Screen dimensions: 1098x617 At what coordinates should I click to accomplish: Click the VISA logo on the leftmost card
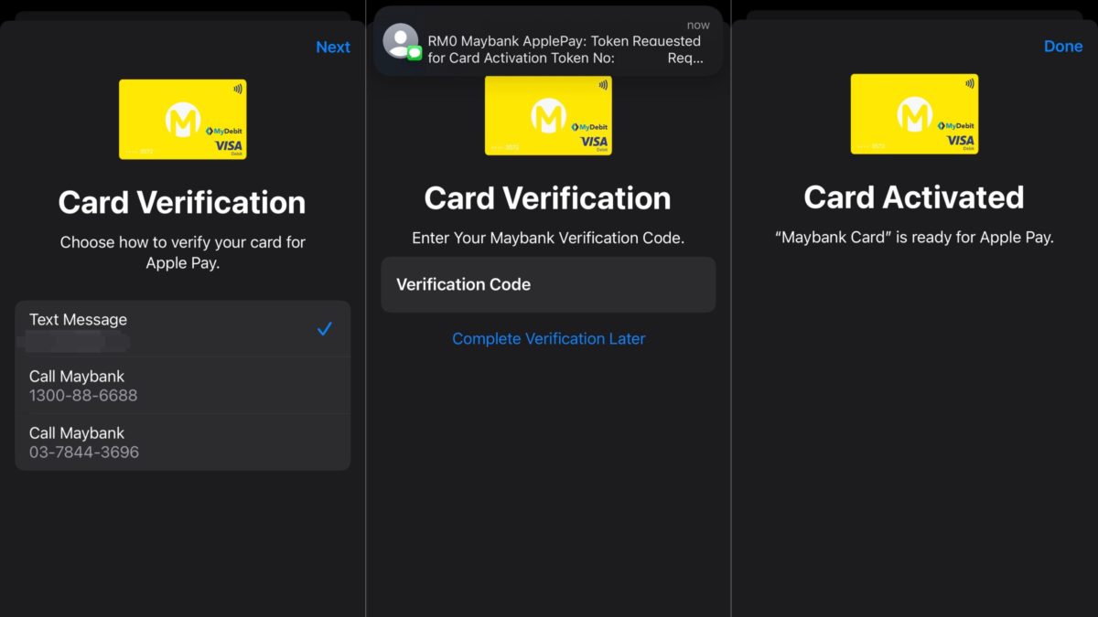point(229,145)
